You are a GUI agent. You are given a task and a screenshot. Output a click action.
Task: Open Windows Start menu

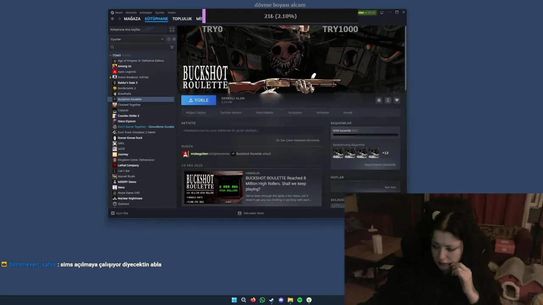234,300
